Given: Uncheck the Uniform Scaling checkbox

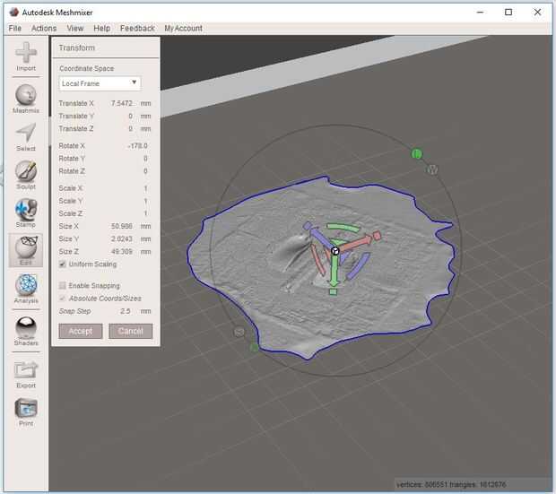Looking at the screenshot, I should (x=62, y=264).
